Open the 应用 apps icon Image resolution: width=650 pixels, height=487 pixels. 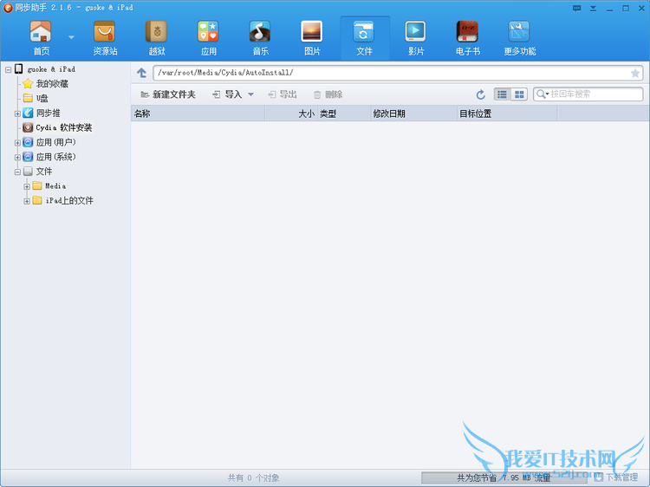tap(209, 38)
